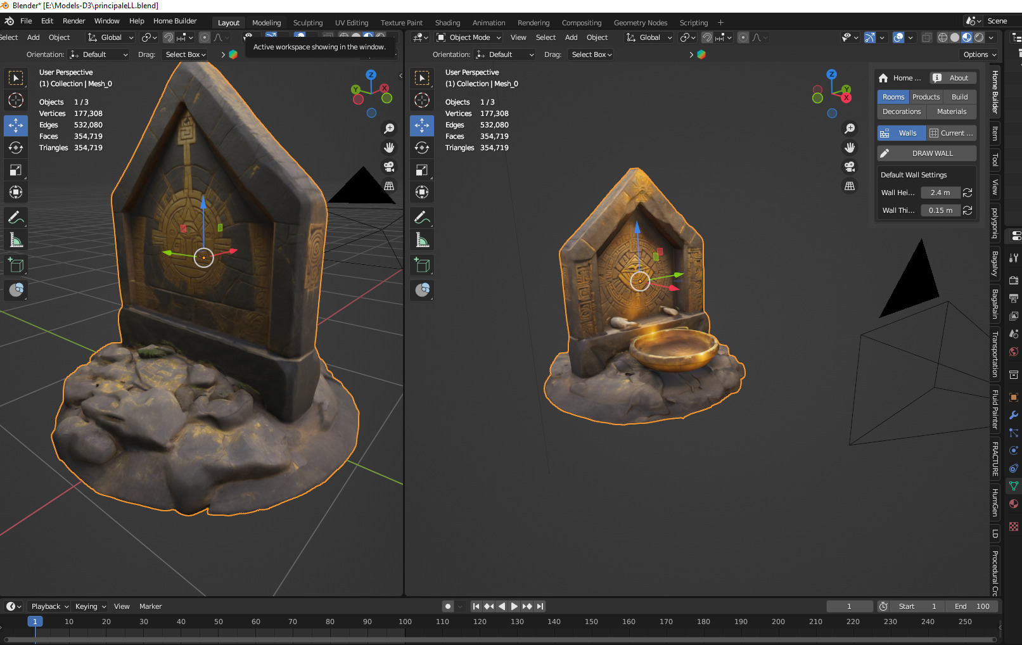1022x645 pixels.
Task: Select Decorations in Home Builder panel
Action: tap(902, 112)
